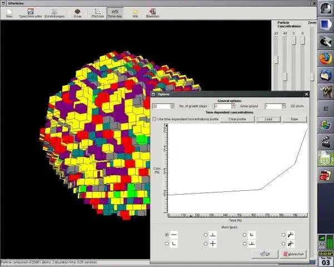This screenshot has width=334, height=267.
Task: Open the clapperboard video dock icon
Action: (x=326, y=142)
